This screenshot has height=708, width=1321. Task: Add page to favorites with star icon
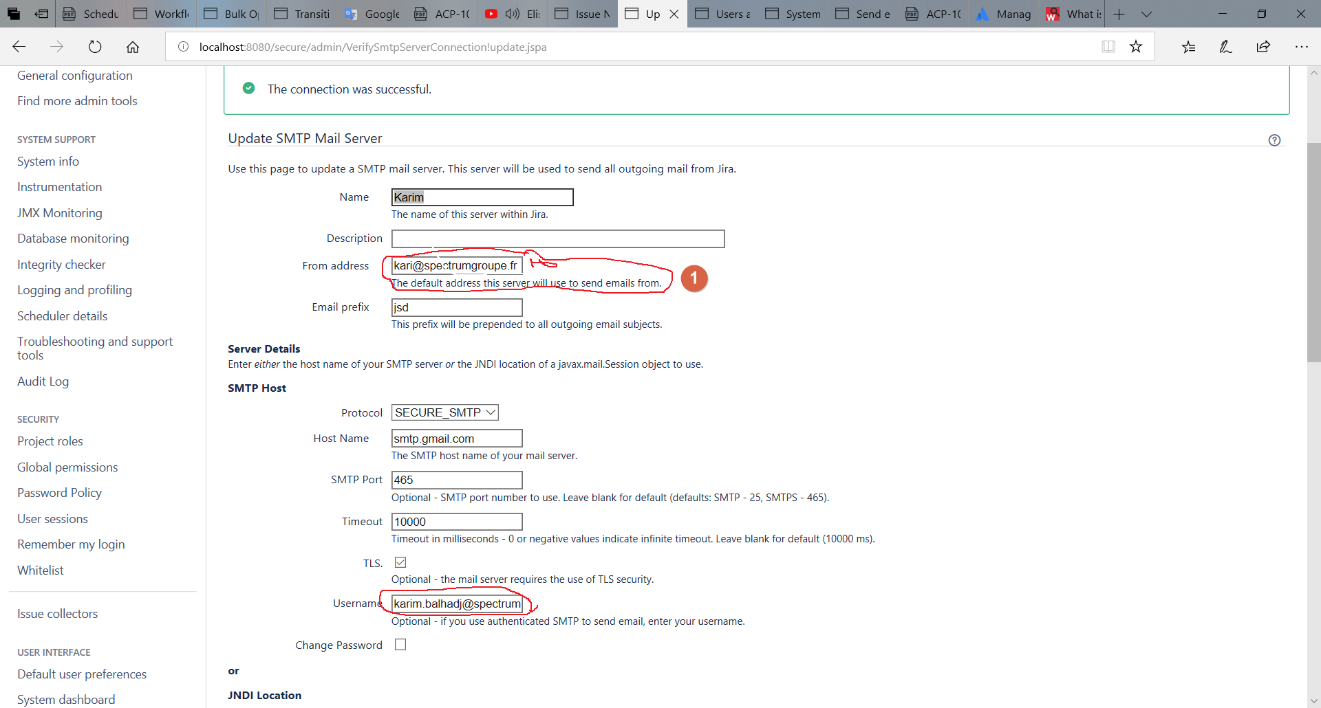(x=1136, y=47)
